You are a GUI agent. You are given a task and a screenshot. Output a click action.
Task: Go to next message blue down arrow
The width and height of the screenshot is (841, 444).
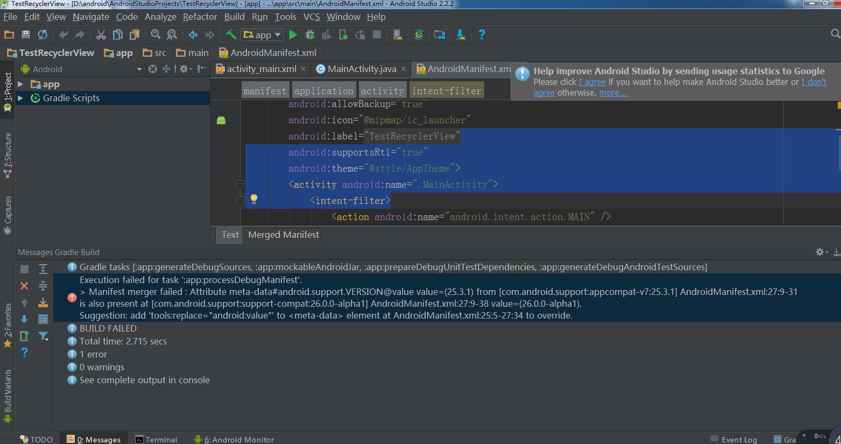coord(24,319)
